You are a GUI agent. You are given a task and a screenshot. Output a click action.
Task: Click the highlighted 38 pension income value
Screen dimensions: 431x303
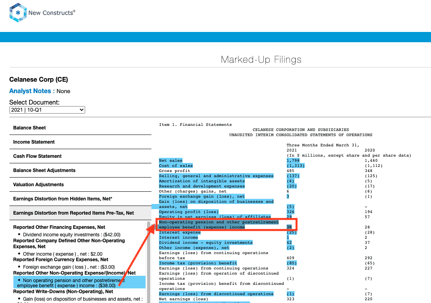289,227
